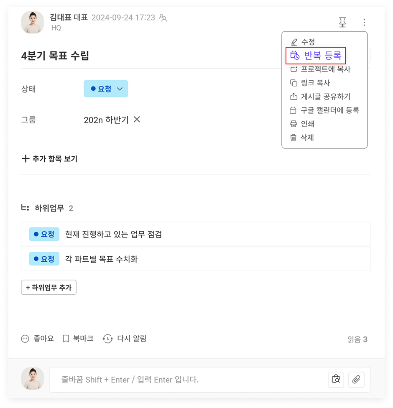
Task: Open the 요청 status dropdown
Action: click(x=106, y=89)
